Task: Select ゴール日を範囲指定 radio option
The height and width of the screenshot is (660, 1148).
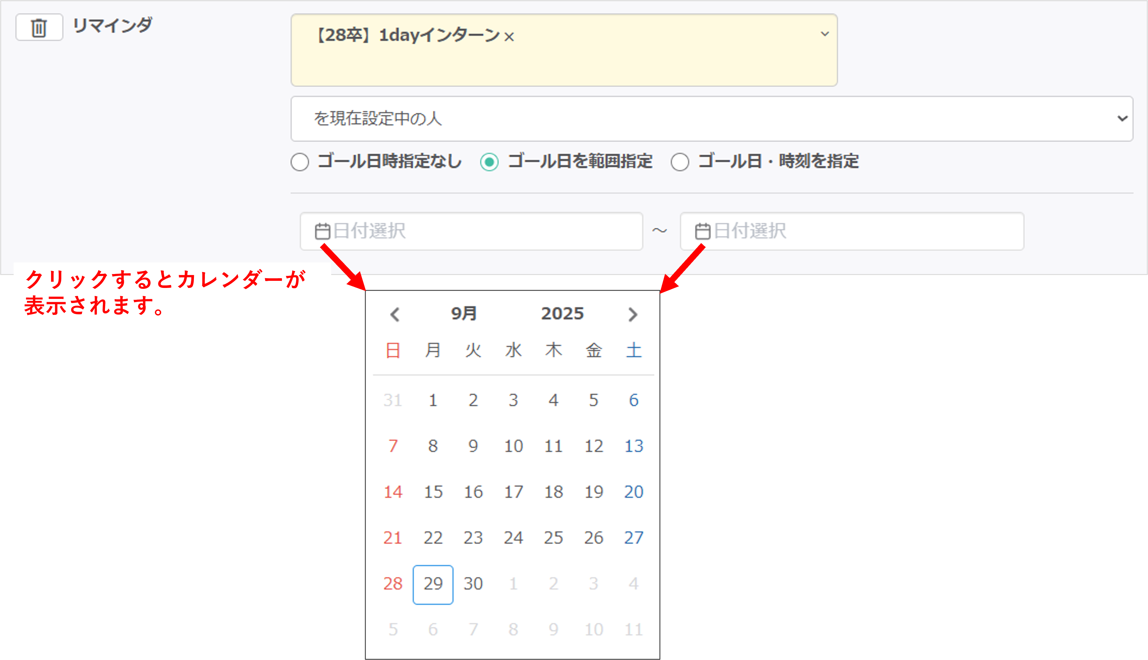Action: (x=490, y=162)
